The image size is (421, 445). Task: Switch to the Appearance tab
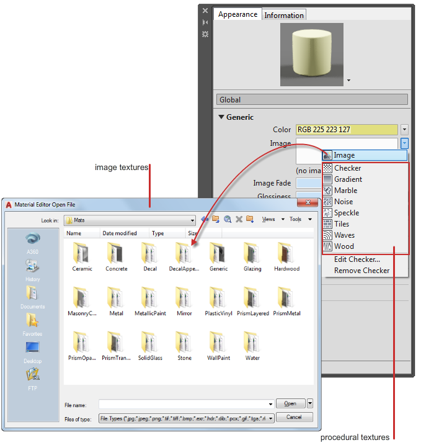[x=237, y=14]
